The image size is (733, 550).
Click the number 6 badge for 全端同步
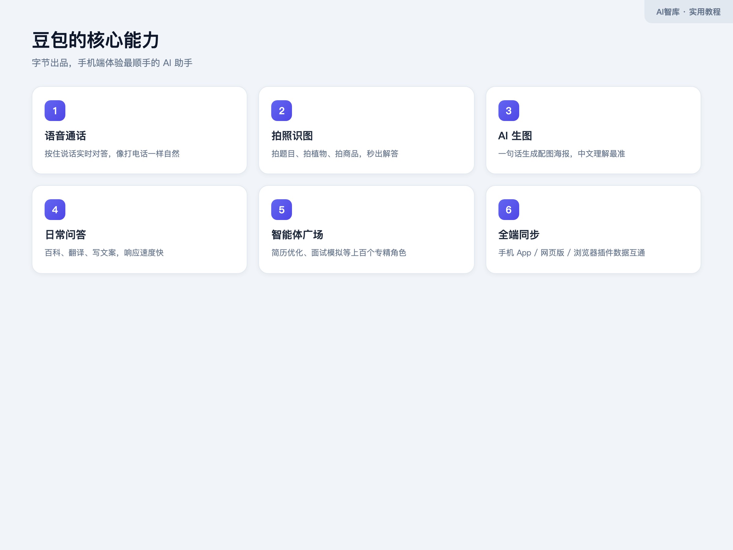[509, 210]
